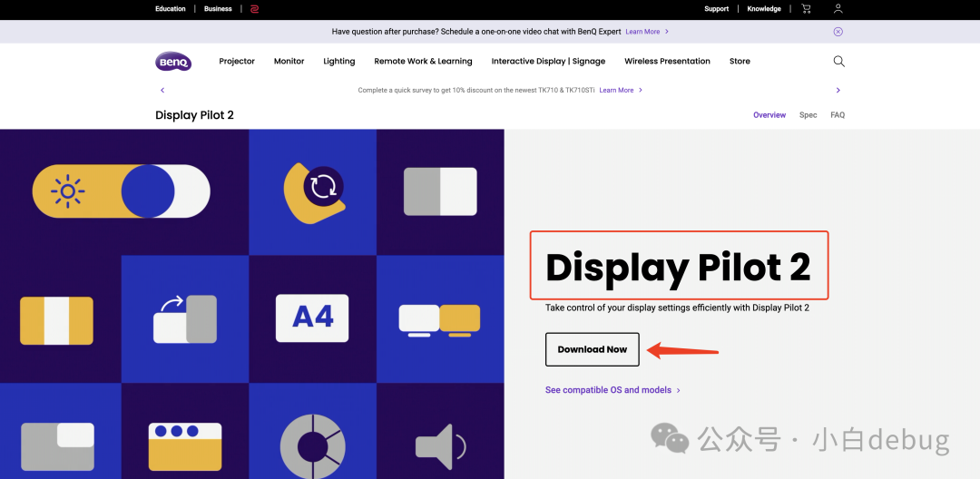Click Learn More in survey promo
Image resolution: width=980 pixels, height=479 pixels.
[x=616, y=90]
